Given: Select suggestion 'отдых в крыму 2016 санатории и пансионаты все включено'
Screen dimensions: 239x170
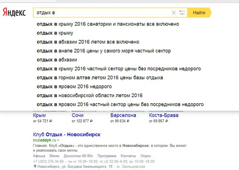Looking at the screenshot, I should tap(108, 24).
